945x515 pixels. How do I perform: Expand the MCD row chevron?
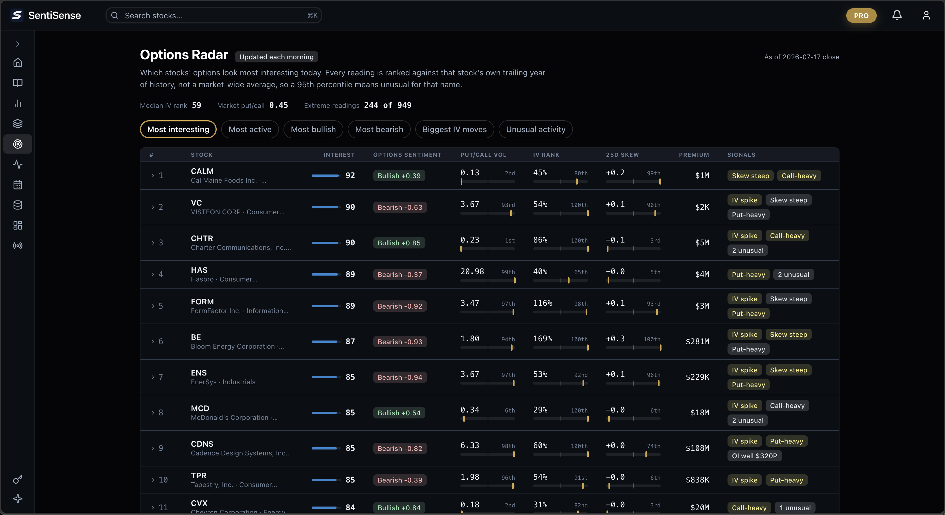click(x=153, y=413)
